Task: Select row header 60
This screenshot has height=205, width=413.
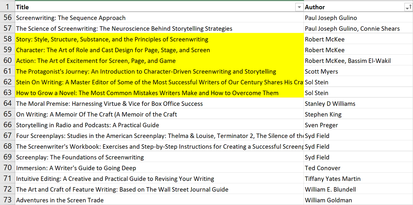Action: coord(8,61)
